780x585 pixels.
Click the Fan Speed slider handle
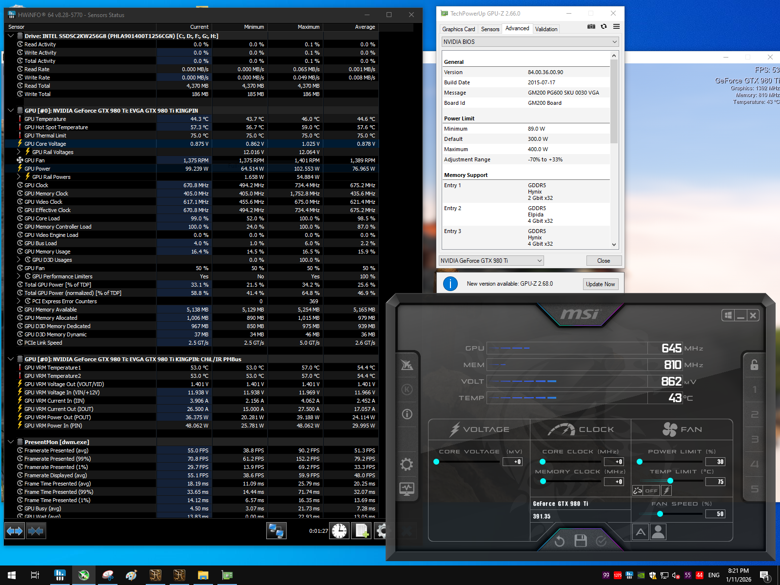pos(660,514)
